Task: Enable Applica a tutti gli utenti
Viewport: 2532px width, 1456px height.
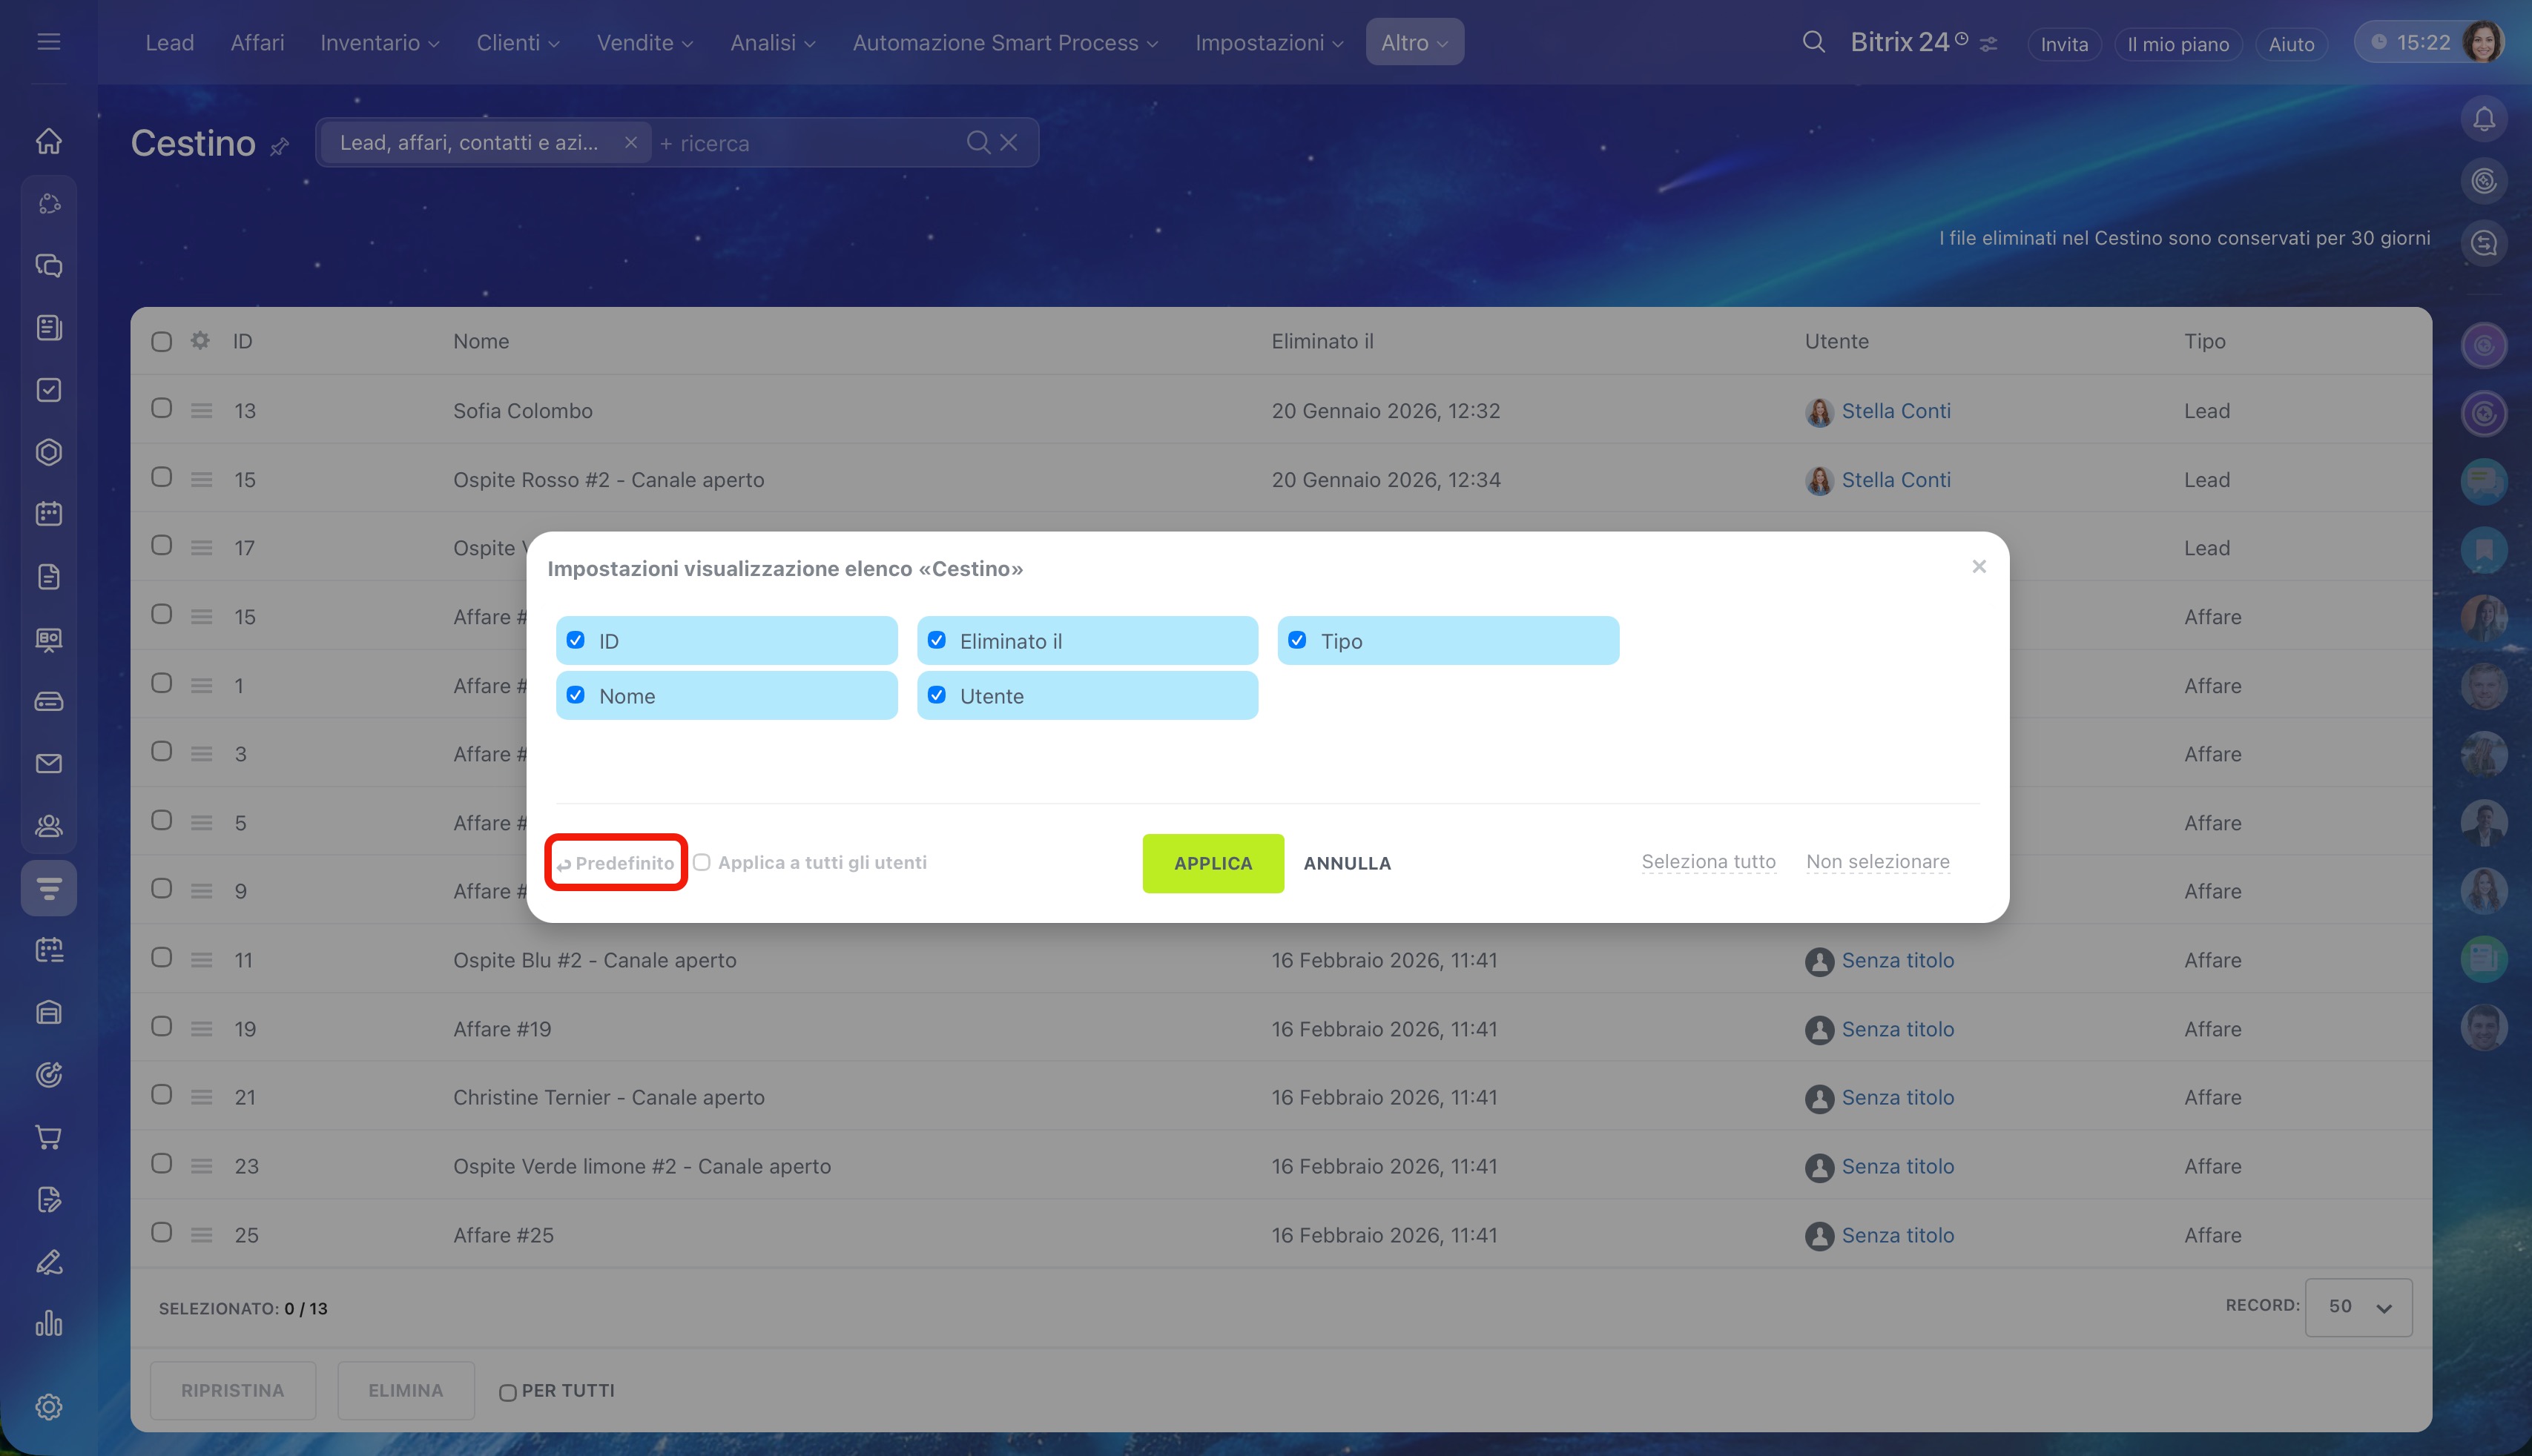Action: [702, 862]
